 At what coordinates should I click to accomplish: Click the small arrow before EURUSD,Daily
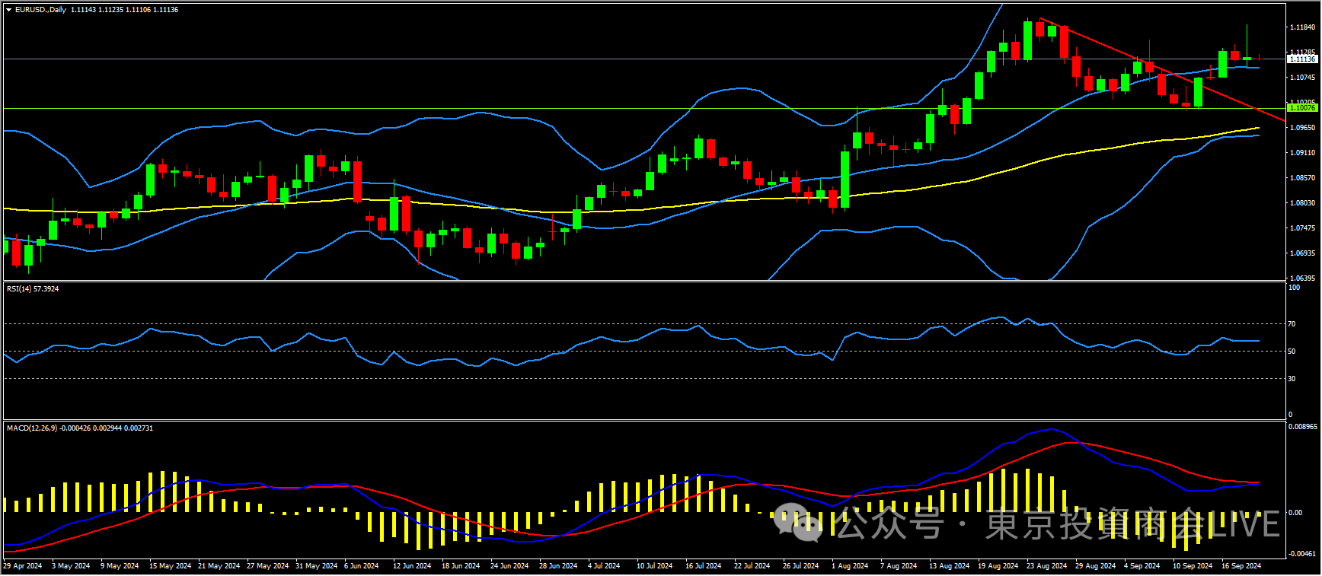(x=8, y=10)
